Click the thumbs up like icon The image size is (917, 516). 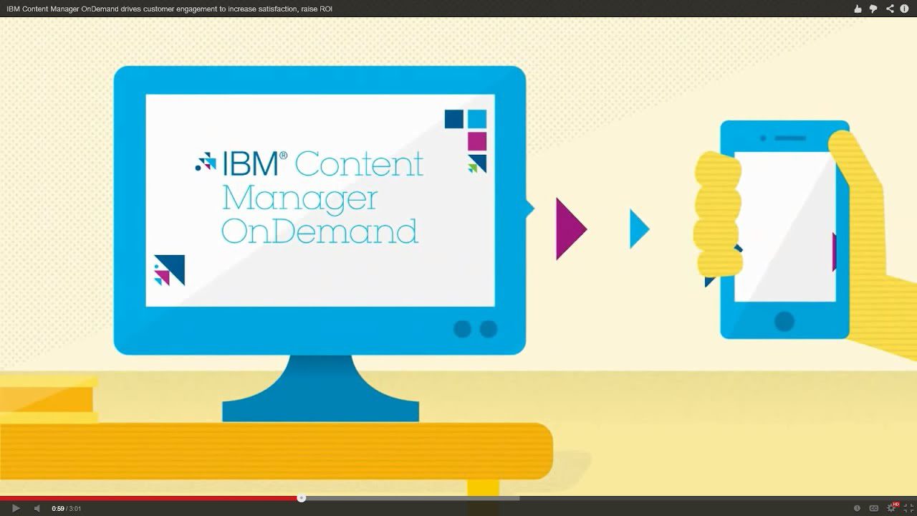tap(858, 9)
